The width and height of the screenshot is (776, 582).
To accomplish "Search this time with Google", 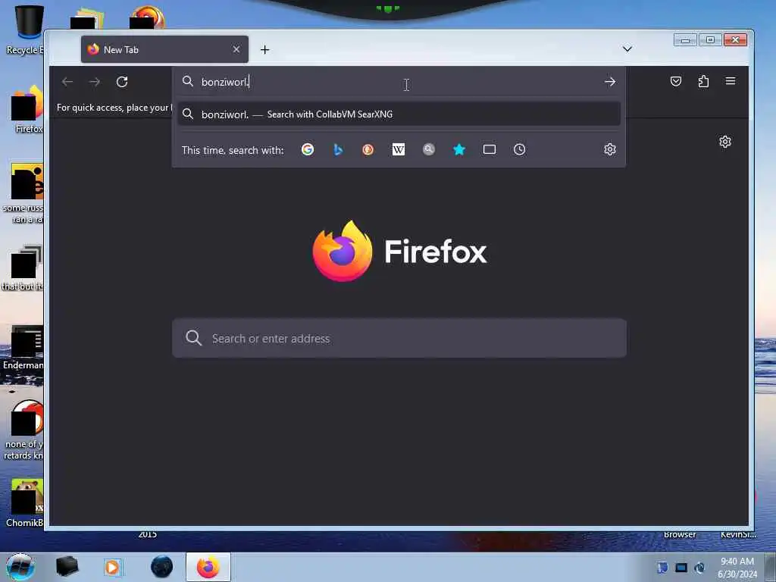I will point(308,149).
